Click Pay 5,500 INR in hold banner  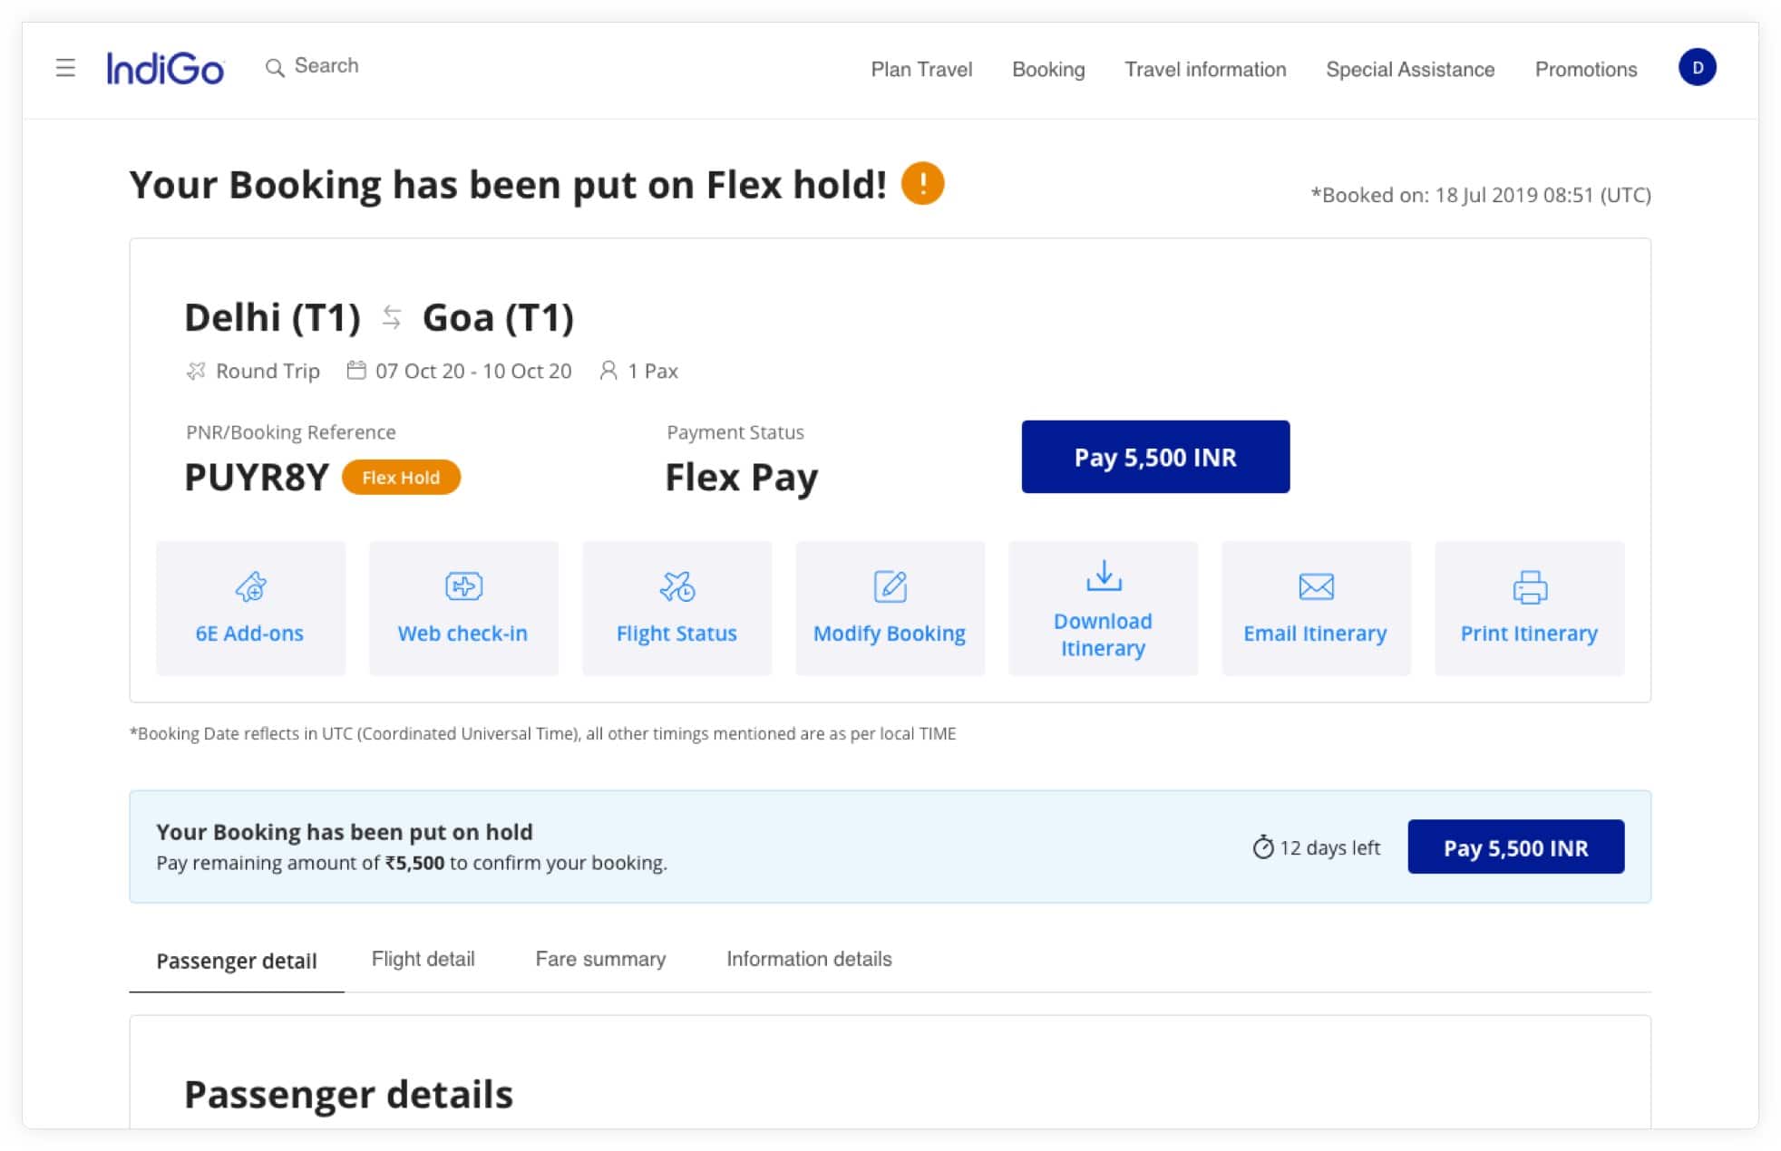click(1515, 847)
